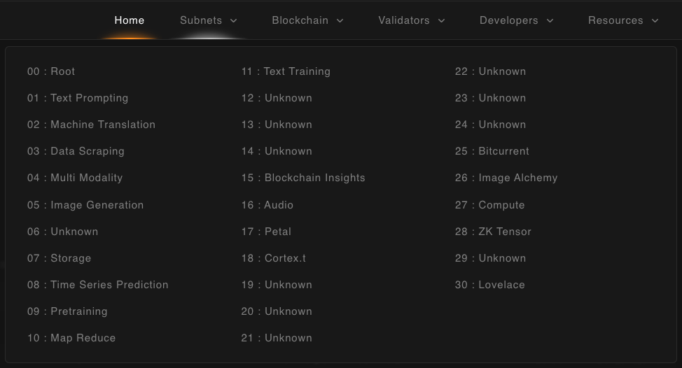Choose 05 : Image Generation subnet

[x=85, y=205]
